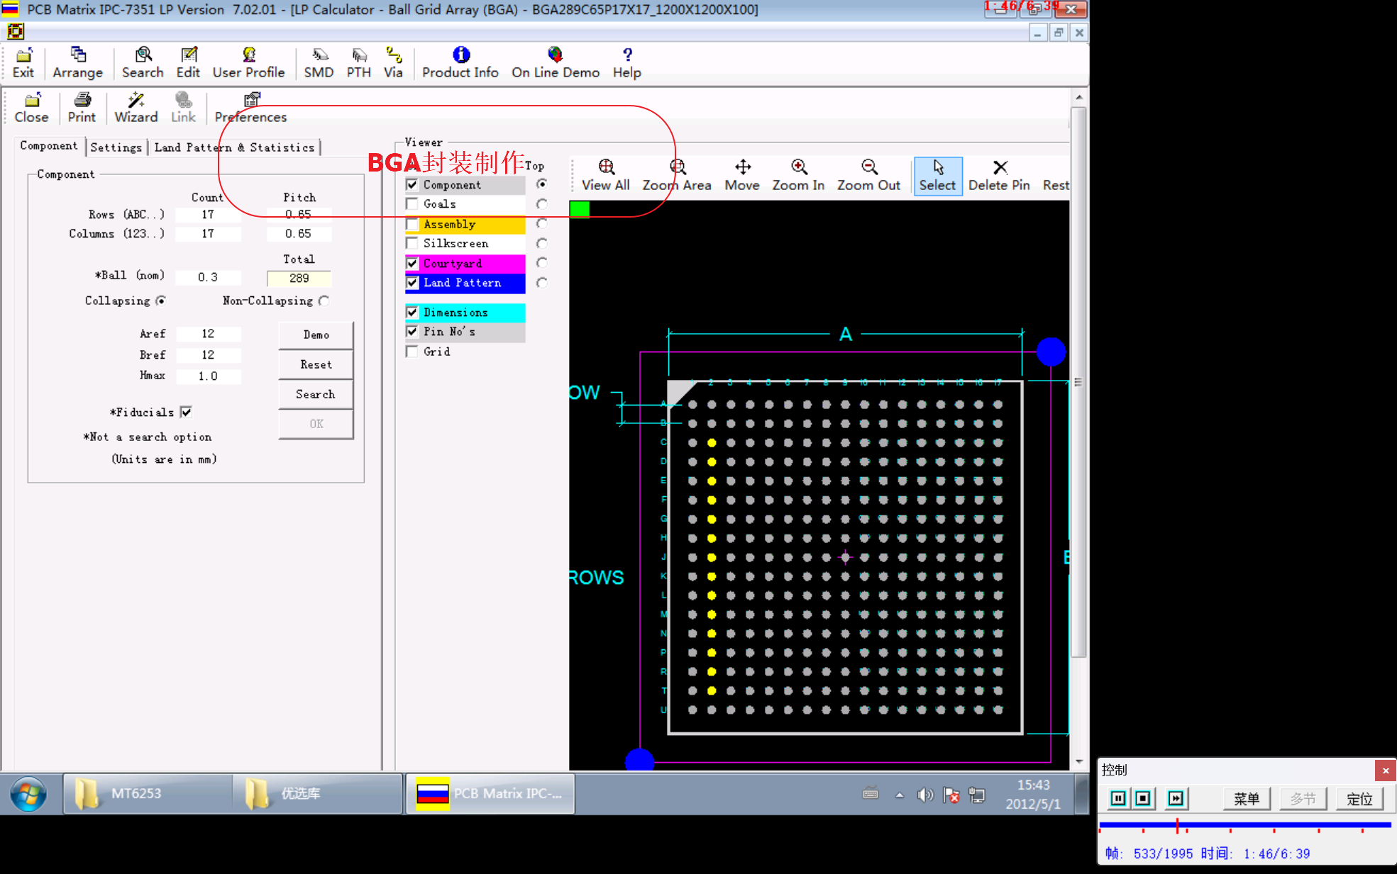Click the Columns pitch field
Screen dimensions: 1397x874
(299, 233)
